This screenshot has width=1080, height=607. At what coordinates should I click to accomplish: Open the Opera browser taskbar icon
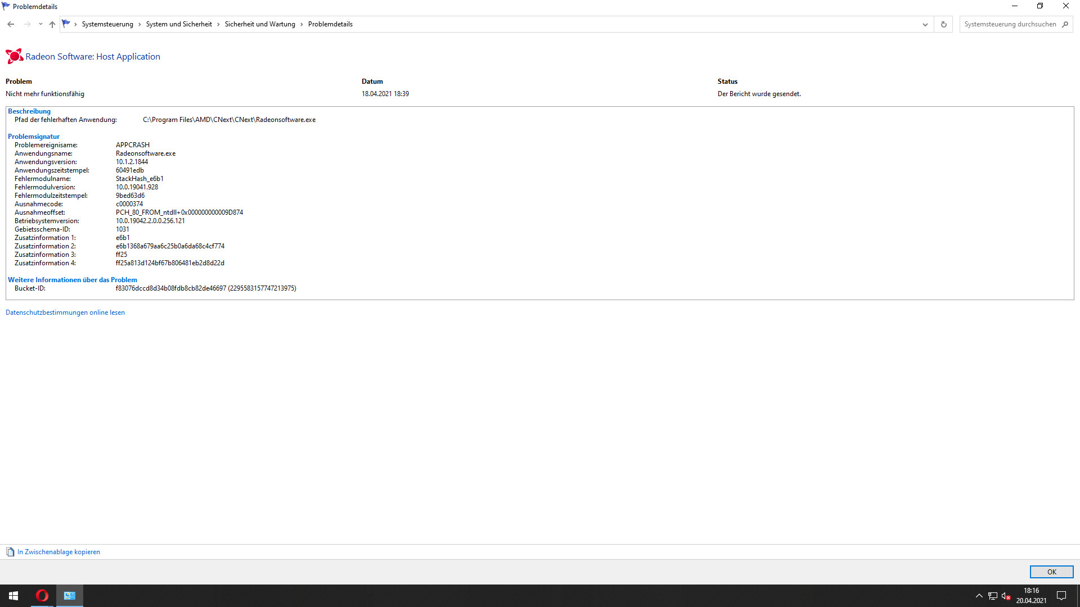pos(42,596)
